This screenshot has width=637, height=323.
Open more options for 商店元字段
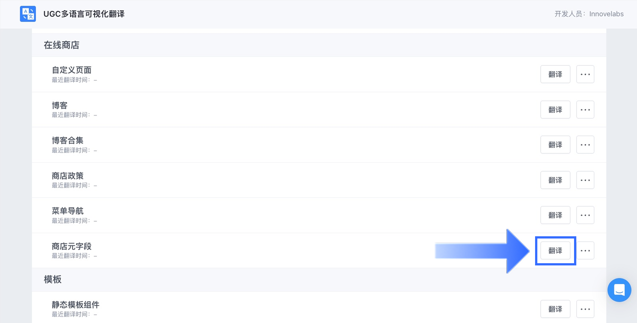point(585,250)
